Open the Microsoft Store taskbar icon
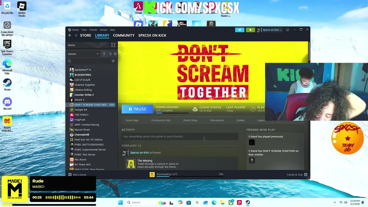368x207 pixels. pos(189,202)
